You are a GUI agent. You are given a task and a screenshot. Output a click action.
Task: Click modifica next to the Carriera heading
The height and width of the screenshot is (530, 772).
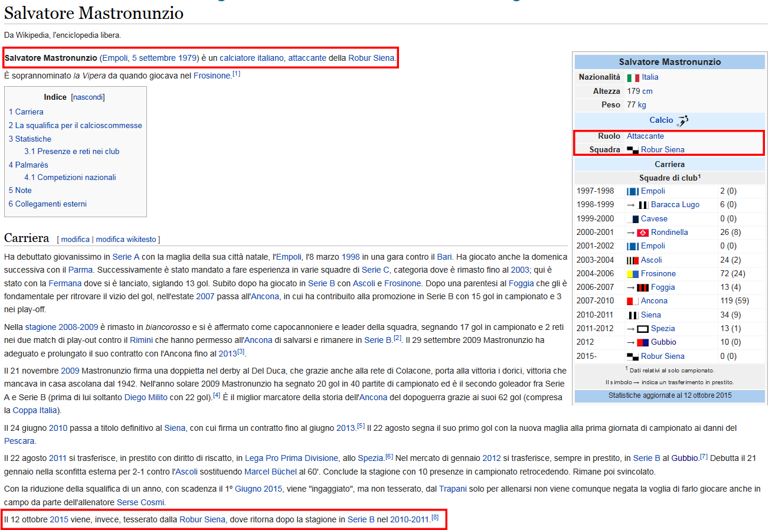(76, 240)
